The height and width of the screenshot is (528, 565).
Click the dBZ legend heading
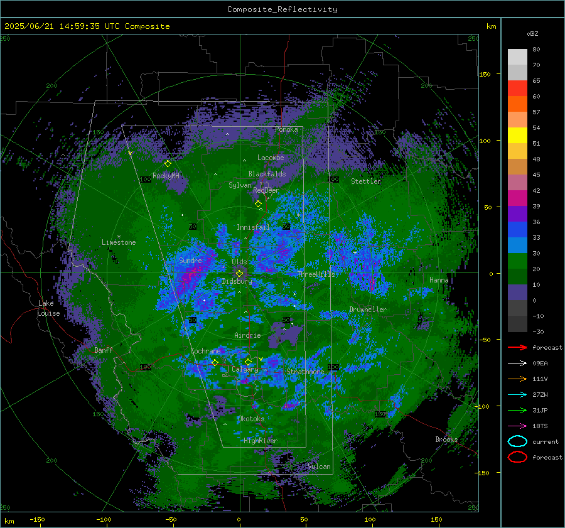[532, 34]
